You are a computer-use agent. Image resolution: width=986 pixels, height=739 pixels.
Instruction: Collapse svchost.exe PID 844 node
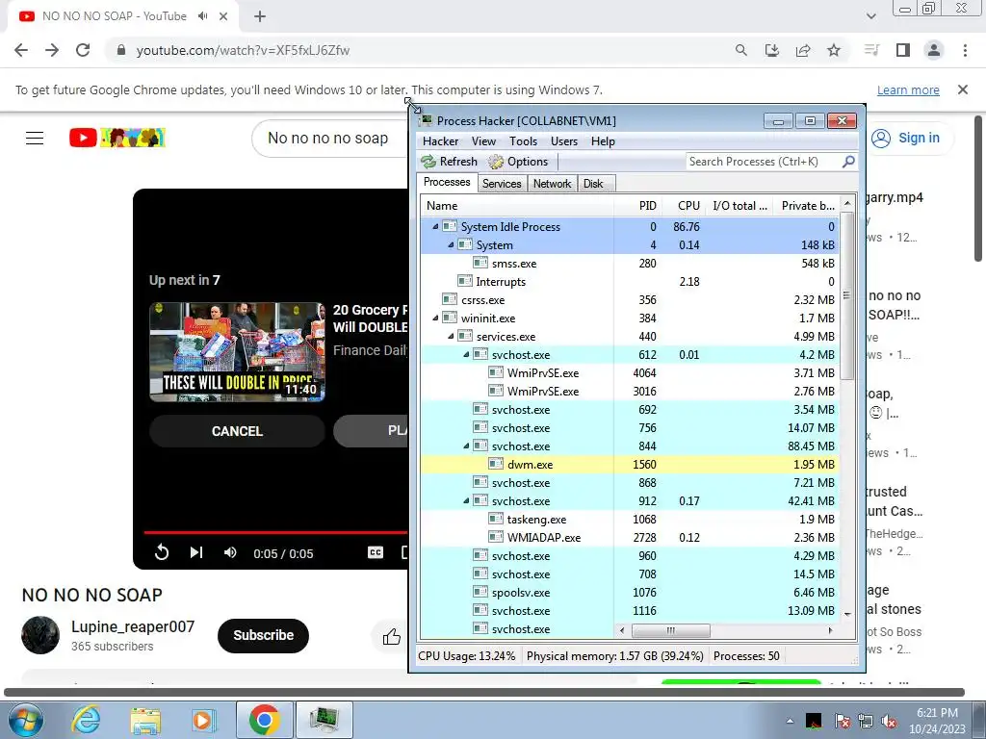tap(467, 446)
